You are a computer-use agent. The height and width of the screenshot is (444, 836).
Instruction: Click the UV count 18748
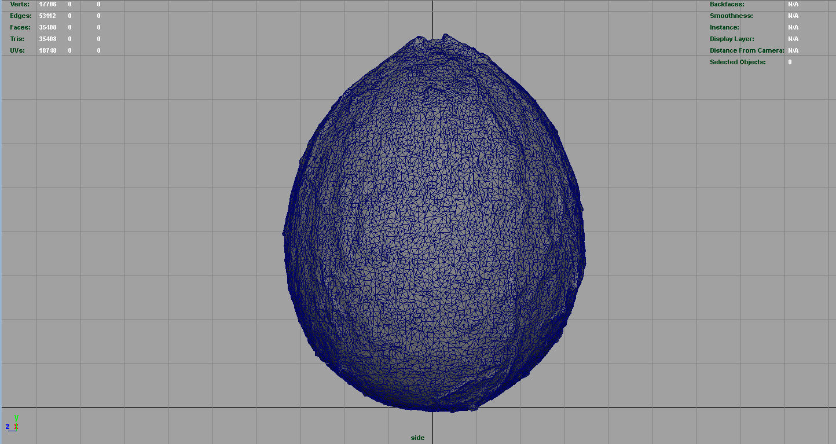coord(47,50)
